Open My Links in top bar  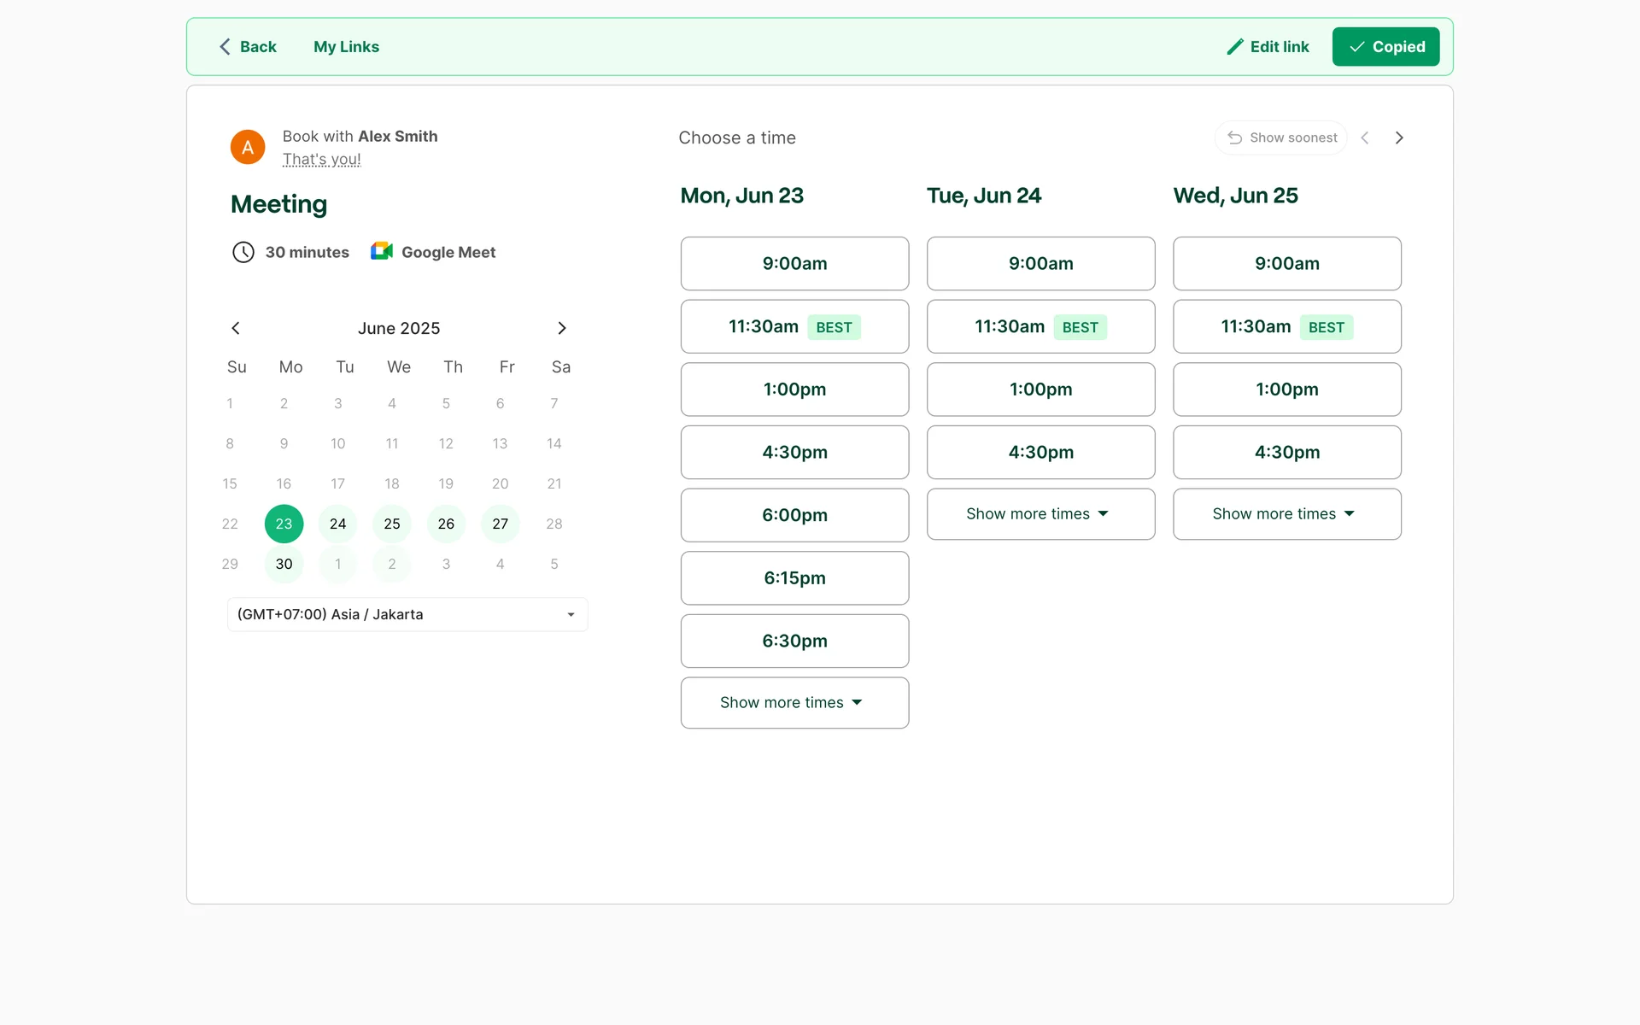tap(346, 47)
